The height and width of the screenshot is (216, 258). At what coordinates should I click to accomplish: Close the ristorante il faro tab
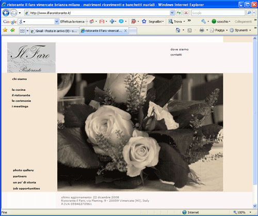tap(125, 30)
